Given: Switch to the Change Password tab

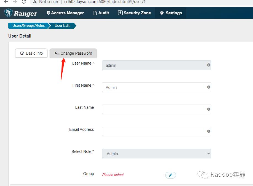Looking at the screenshot, I should click(x=73, y=53).
